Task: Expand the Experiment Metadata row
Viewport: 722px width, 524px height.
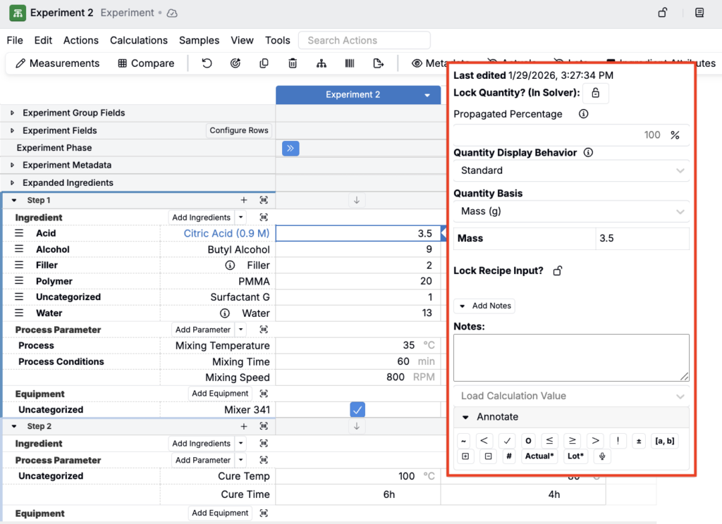Action: click(x=12, y=166)
